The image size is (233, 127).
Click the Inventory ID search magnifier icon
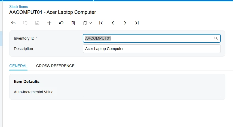point(216,38)
